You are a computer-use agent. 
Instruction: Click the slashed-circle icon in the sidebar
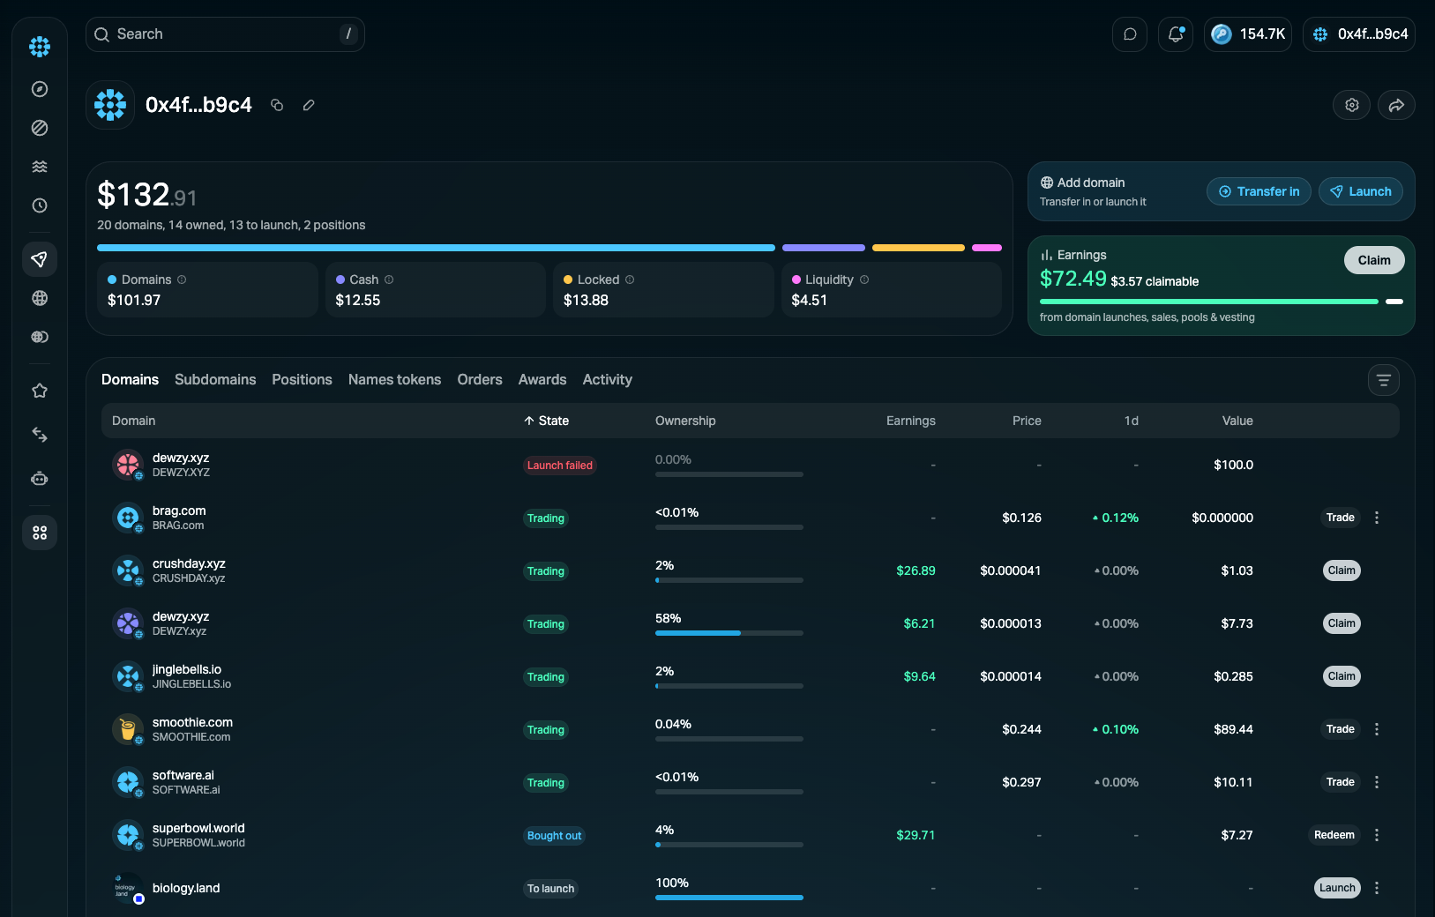(40, 128)
